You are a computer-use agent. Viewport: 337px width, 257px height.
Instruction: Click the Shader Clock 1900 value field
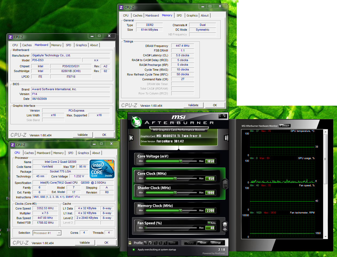pos(210,193)
